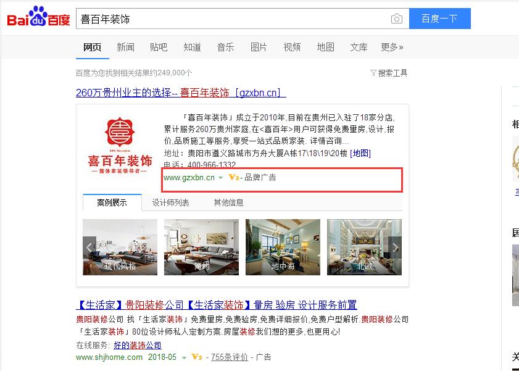Switch to the 图片 tab
The width and height of the screenshot is (519, 371).
click(259, 48)
